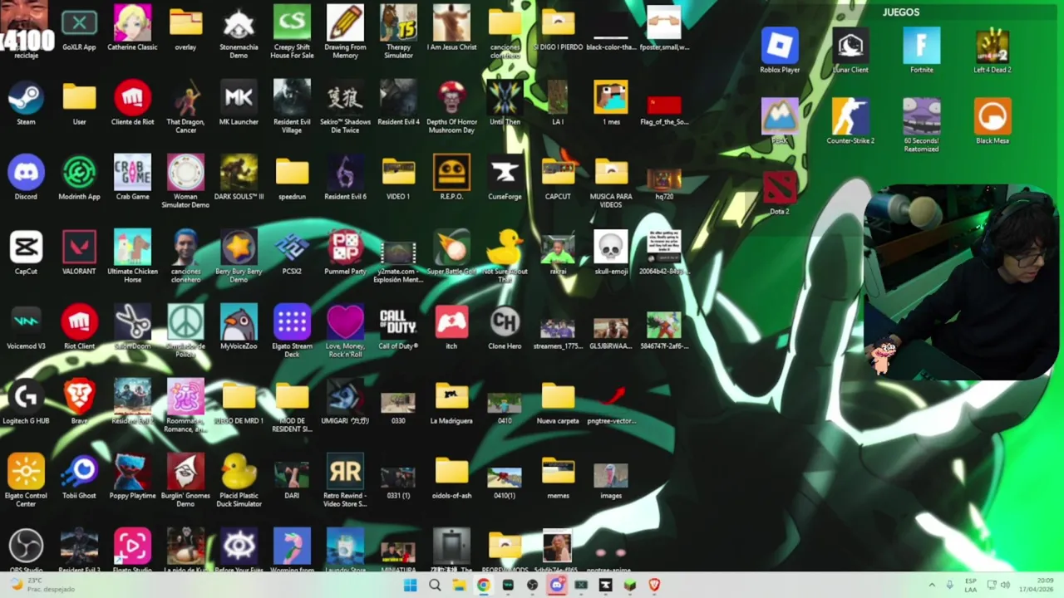Launch Poppy Playtime icon

132,478
